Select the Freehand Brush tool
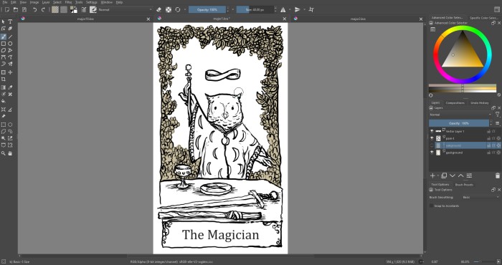This screenshot has width=502, height=265. click(x=4, y=37)
